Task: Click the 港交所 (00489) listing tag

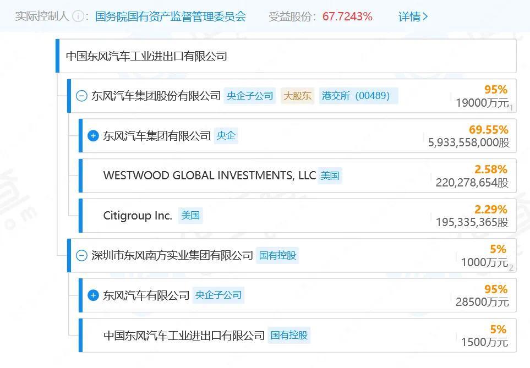Action: click(358, 96)
